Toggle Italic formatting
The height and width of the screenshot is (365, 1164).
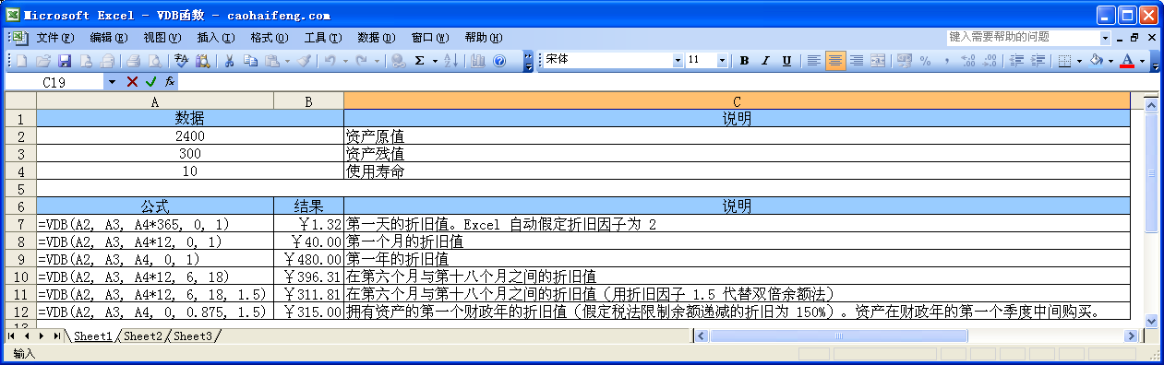click(765, 61)
